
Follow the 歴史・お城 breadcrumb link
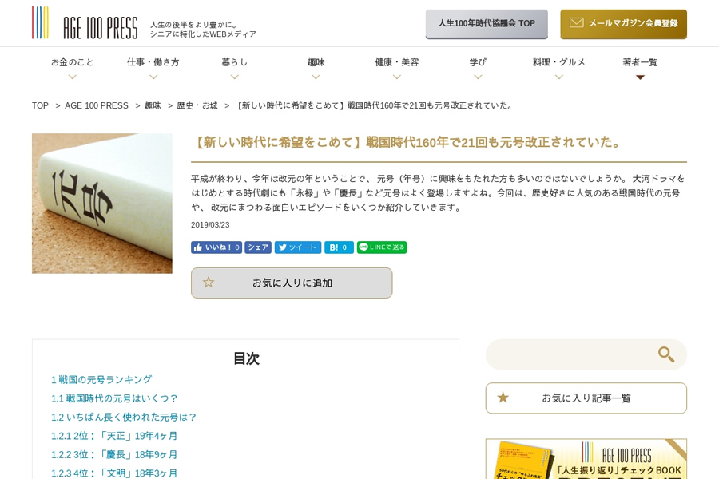click(x=197, y=105)
